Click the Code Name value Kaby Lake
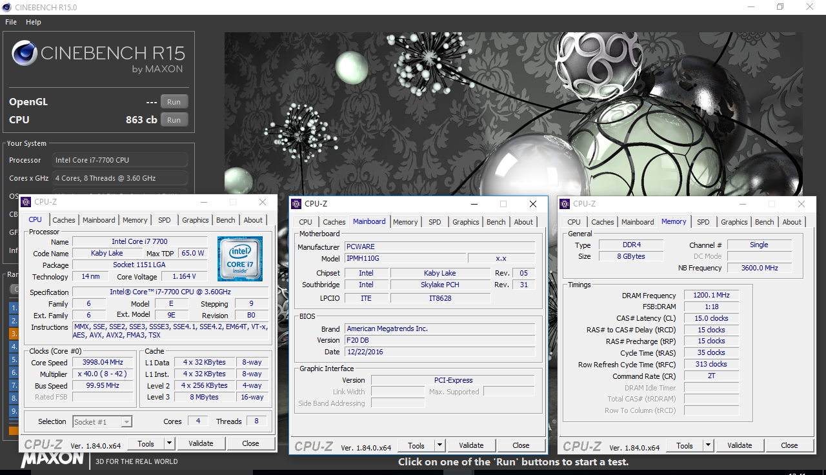This screenshot has height=475, width=826. (107, 254)
